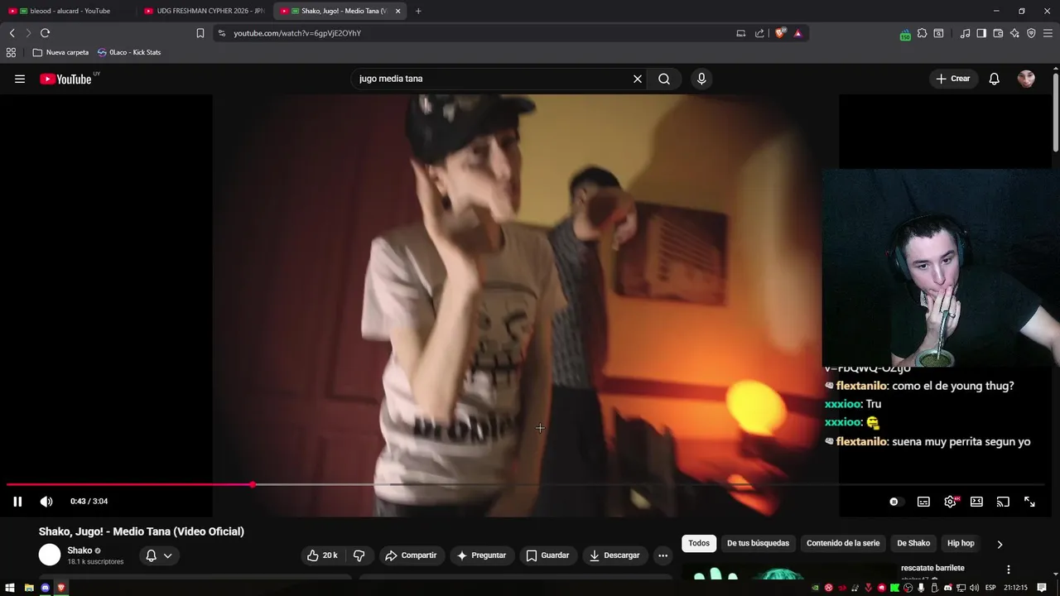Open the Windows notification center
The width and height of the screenshot is (1060, 596).
1042,588
